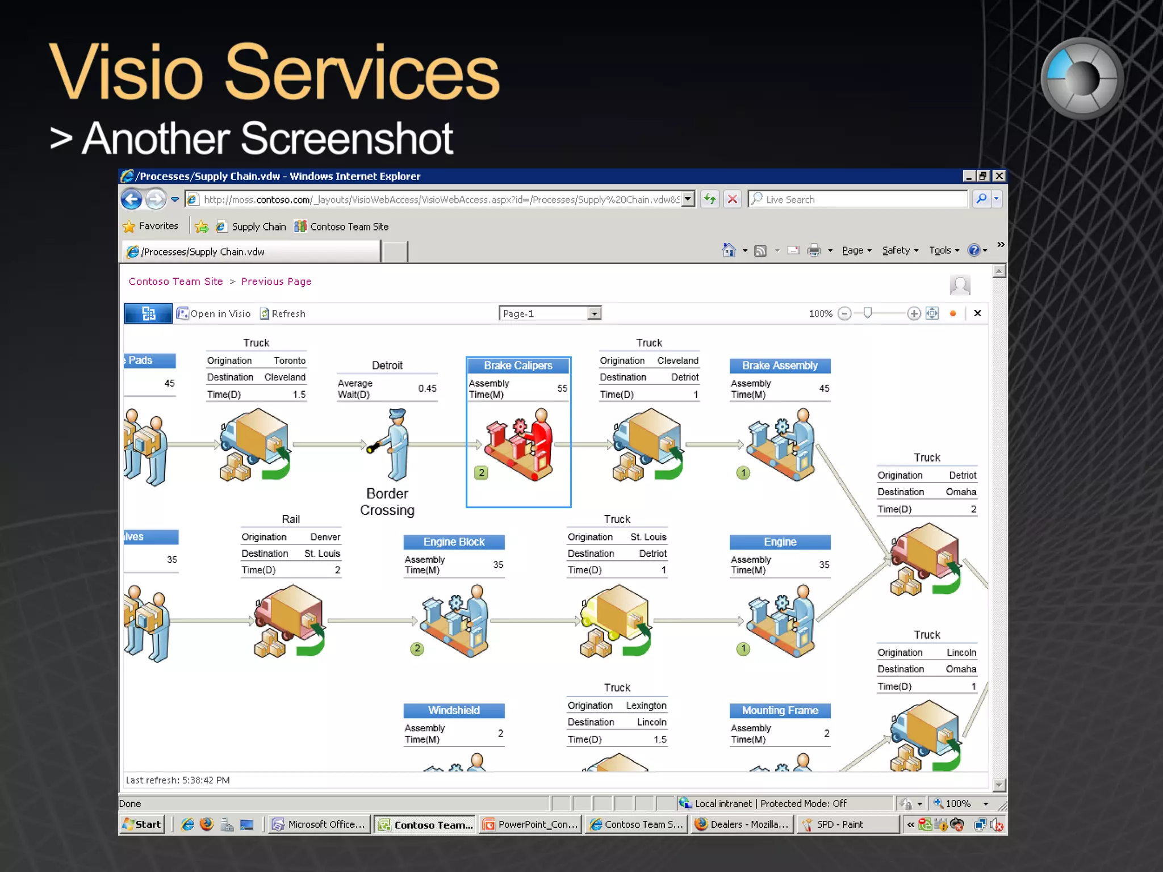Click the Home icon in command bar
The image size is (1163, 872).
(729, 250)
